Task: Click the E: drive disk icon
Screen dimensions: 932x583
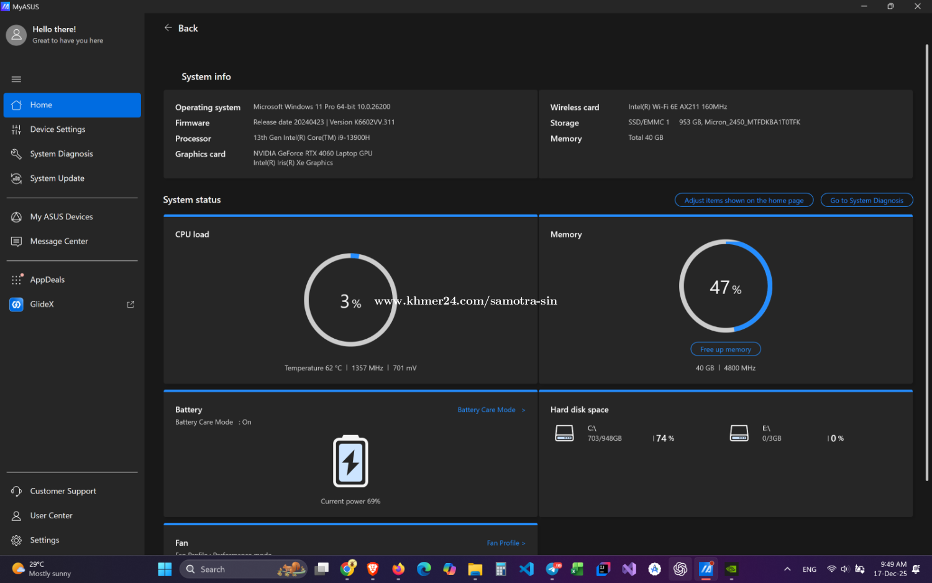Action: (739, 433)
